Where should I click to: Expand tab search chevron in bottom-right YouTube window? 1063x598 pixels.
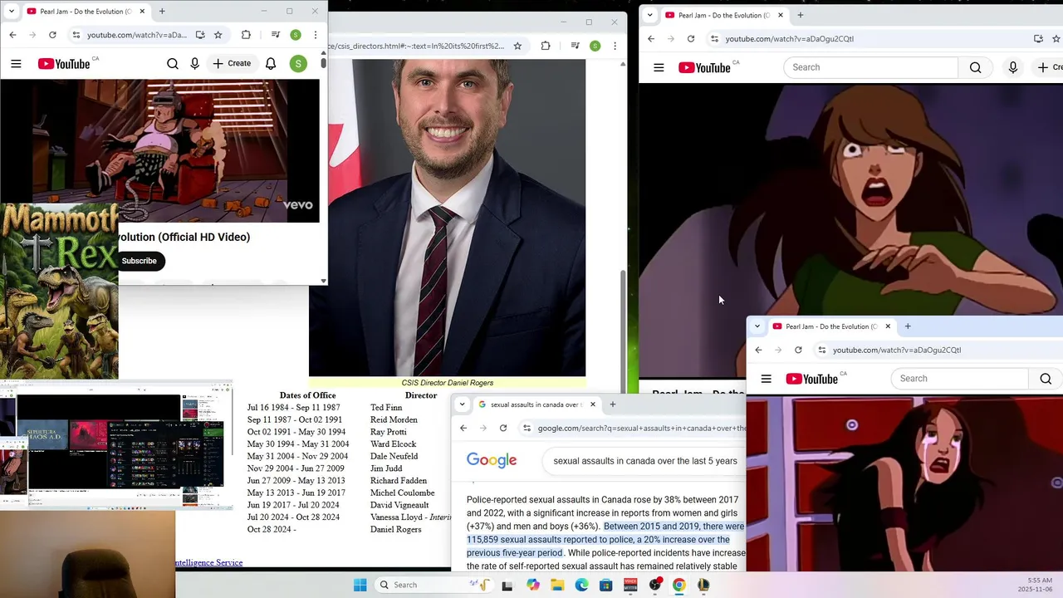pos(757,326)
